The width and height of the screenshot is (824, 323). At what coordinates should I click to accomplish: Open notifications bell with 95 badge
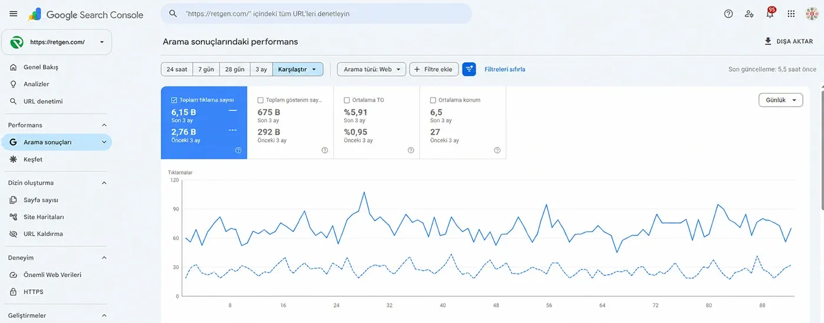(770, 13)
